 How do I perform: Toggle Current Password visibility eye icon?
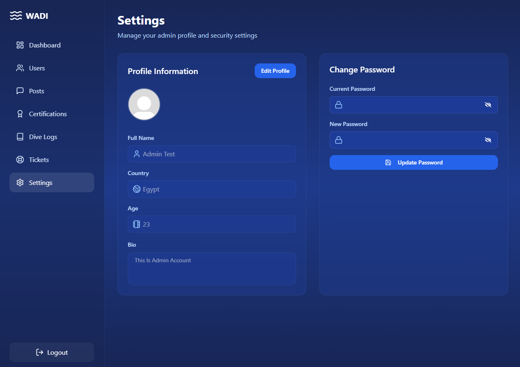coord(488,105)
